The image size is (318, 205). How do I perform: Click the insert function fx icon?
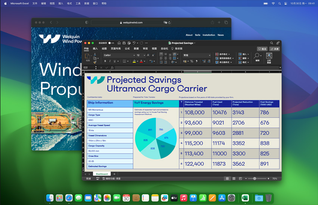click(x=112, y=68)
